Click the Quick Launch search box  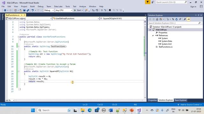point(171,2)
